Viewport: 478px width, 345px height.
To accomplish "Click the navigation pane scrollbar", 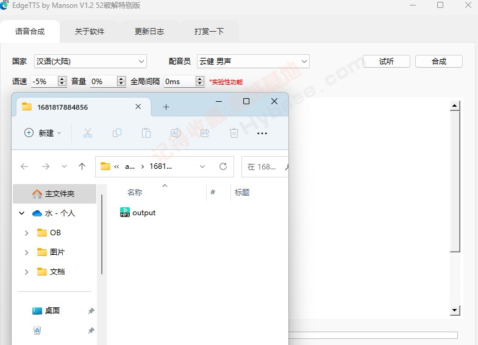I will tap(102, 235).
